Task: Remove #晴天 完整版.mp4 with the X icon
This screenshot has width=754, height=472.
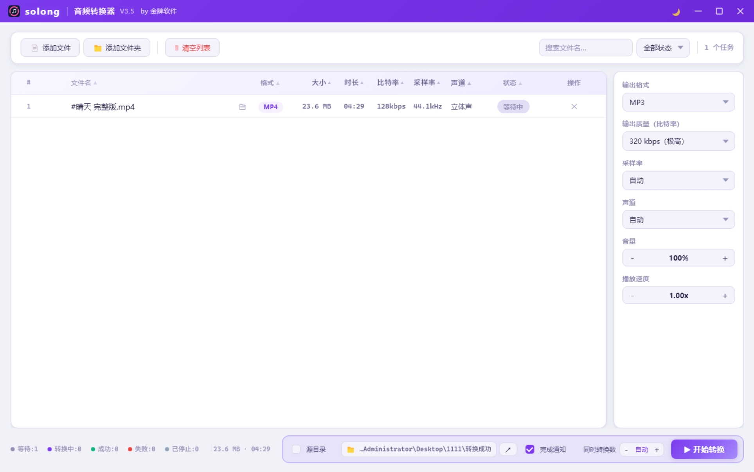Action: tap(574, 106)
